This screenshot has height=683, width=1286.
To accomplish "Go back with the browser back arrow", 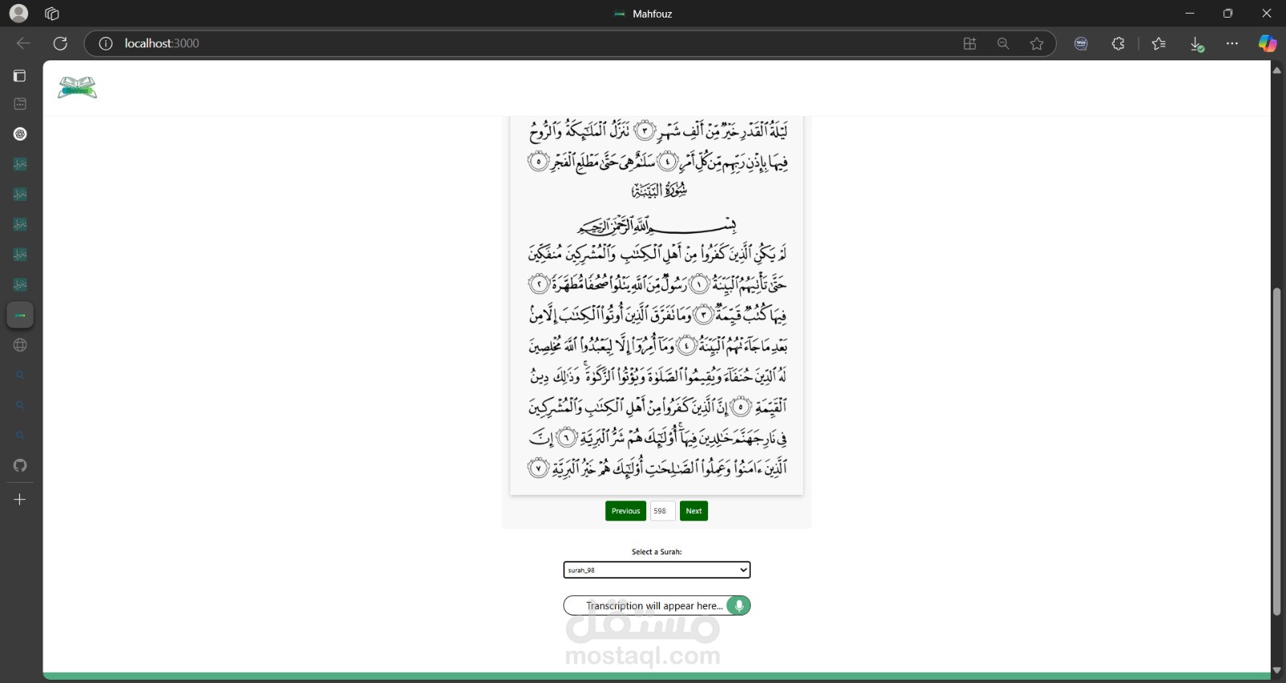I will 23,43.
